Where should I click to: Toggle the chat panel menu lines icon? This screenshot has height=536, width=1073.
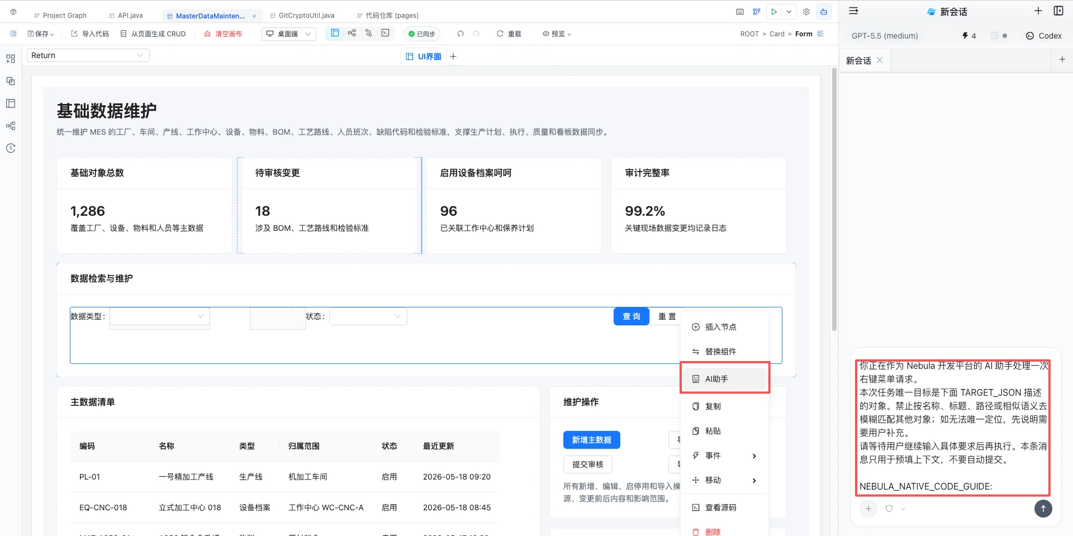point(853,11)
